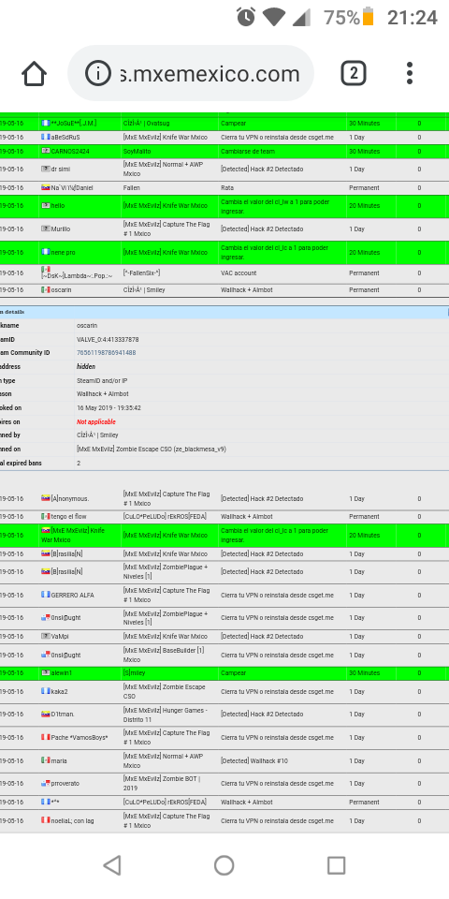Click the flag icon beside prroverato
449x899 pixels.
pos(46,783)
